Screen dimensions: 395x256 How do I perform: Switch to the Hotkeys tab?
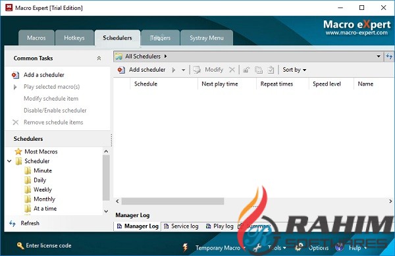pyautogui.click(x=74, y=38)
